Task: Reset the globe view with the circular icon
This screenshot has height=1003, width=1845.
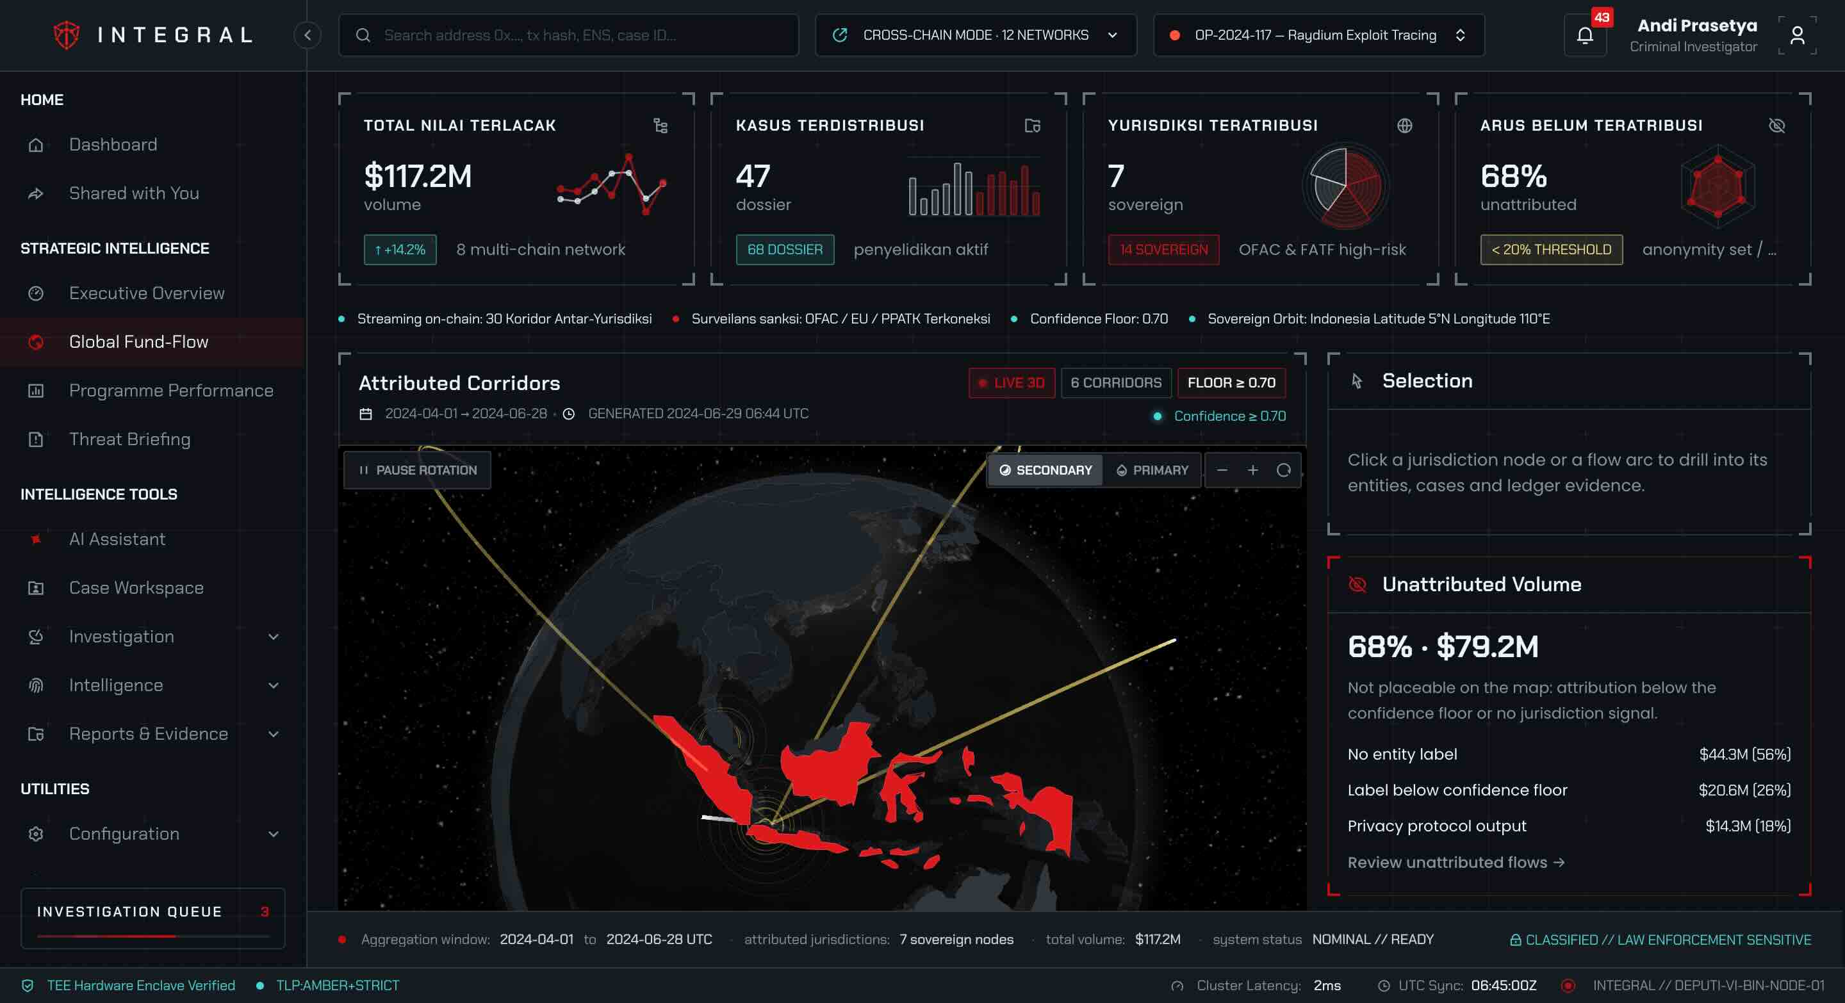Action: pyautogui.click(x=1283, y=469)
